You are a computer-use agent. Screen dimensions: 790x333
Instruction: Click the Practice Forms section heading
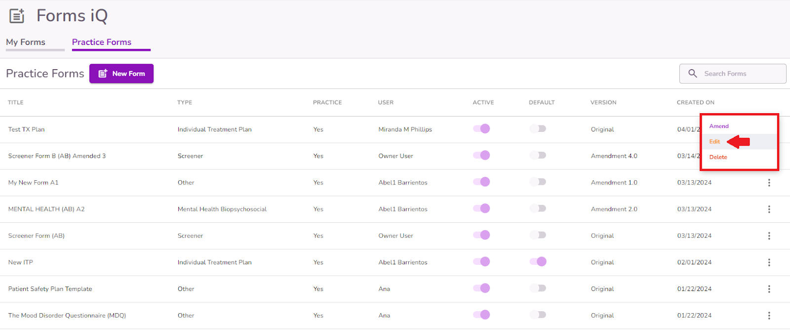(45, 74)
